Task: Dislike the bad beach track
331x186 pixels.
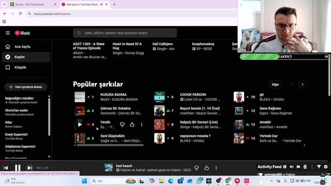Action: (x=197, y=168)
